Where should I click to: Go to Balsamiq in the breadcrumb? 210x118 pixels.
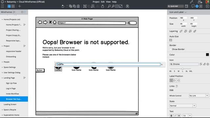(11, 2)
